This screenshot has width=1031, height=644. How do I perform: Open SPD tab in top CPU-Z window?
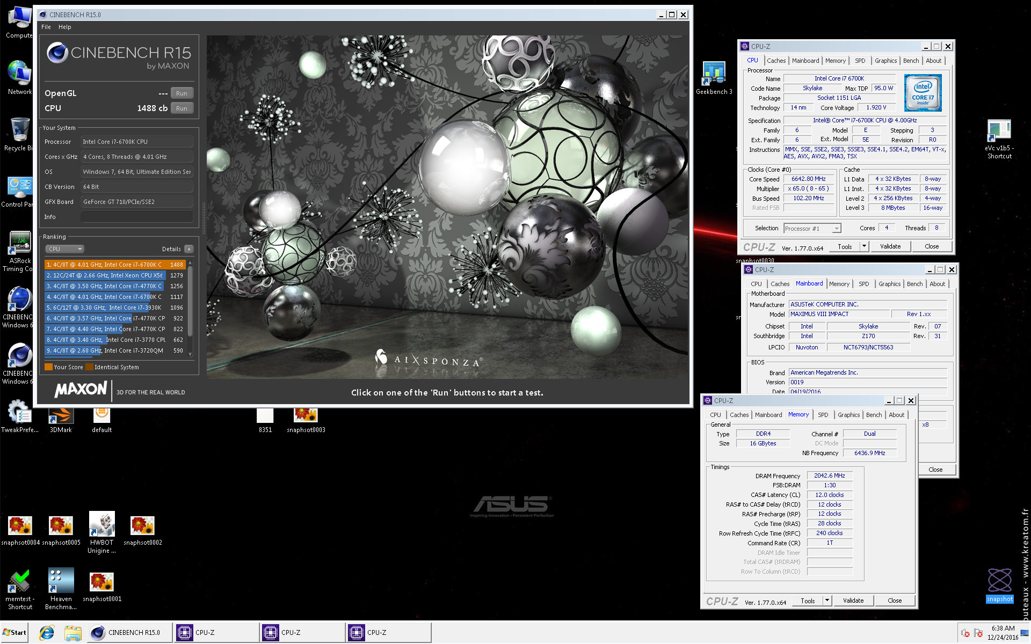coord(860,61)
